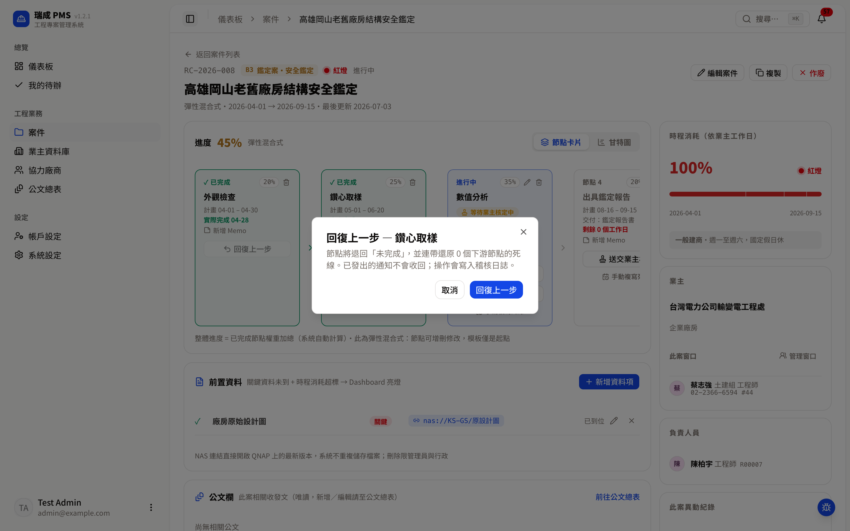Click the 陳柏宇 engineer avatar

[x=677, y=464]
